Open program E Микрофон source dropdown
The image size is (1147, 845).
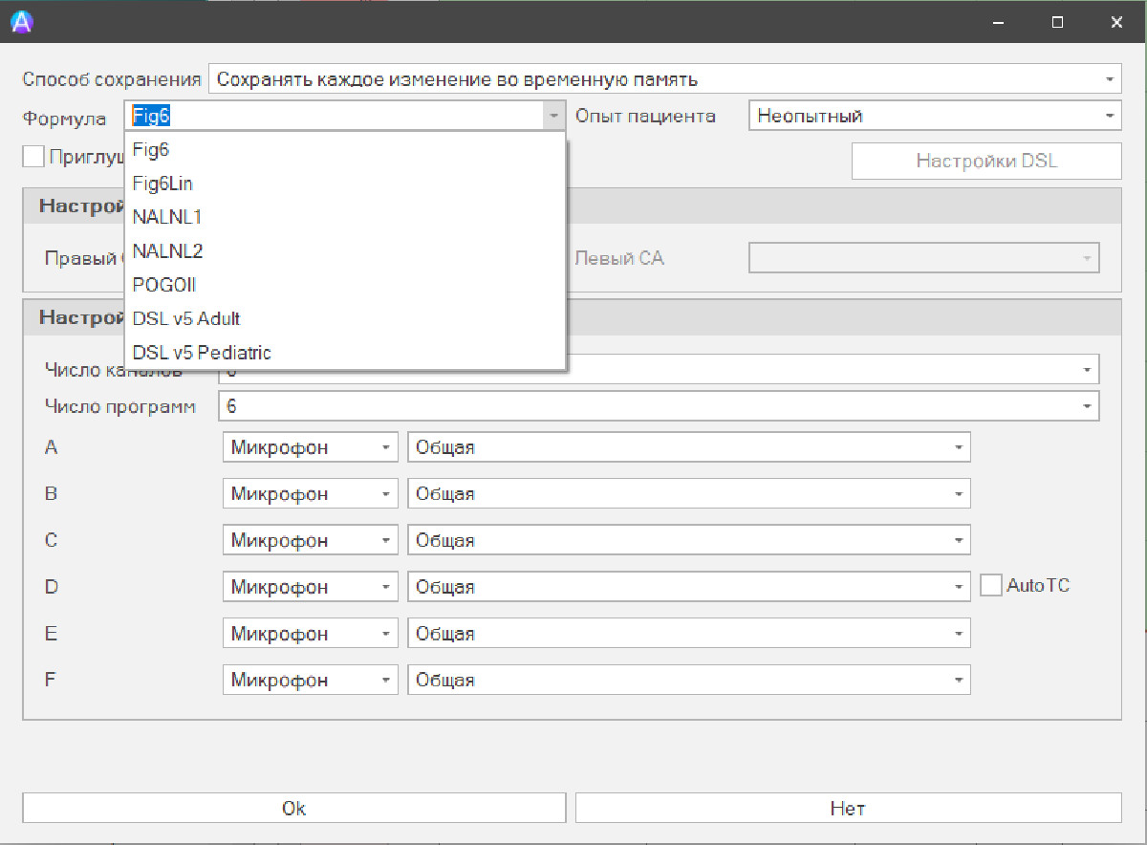click(x=311, y=633)
